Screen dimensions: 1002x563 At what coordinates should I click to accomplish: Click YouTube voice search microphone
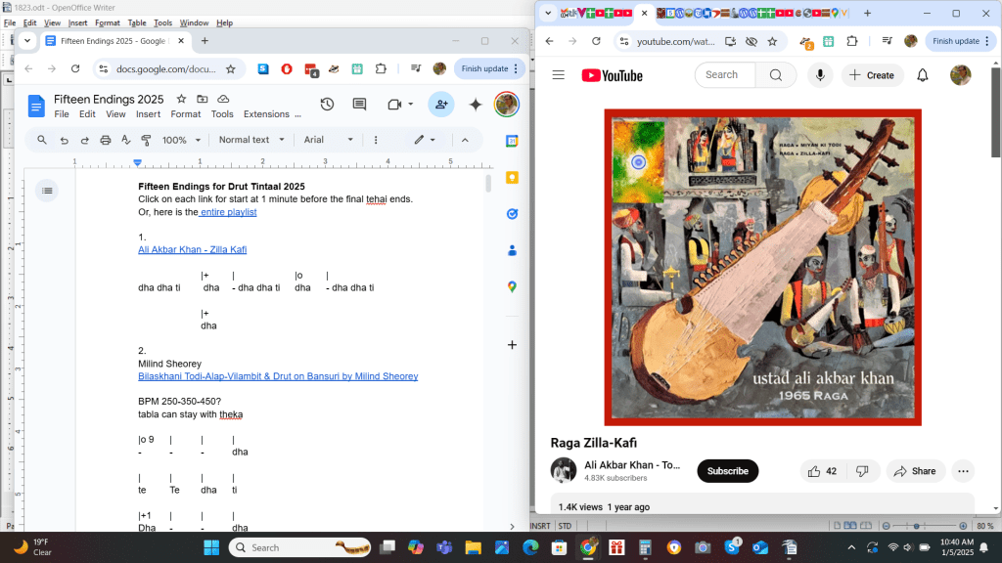point(820,75)
